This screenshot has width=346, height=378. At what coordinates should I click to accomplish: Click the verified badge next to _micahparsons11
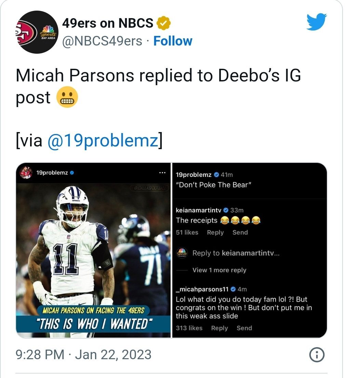(233, 289)
